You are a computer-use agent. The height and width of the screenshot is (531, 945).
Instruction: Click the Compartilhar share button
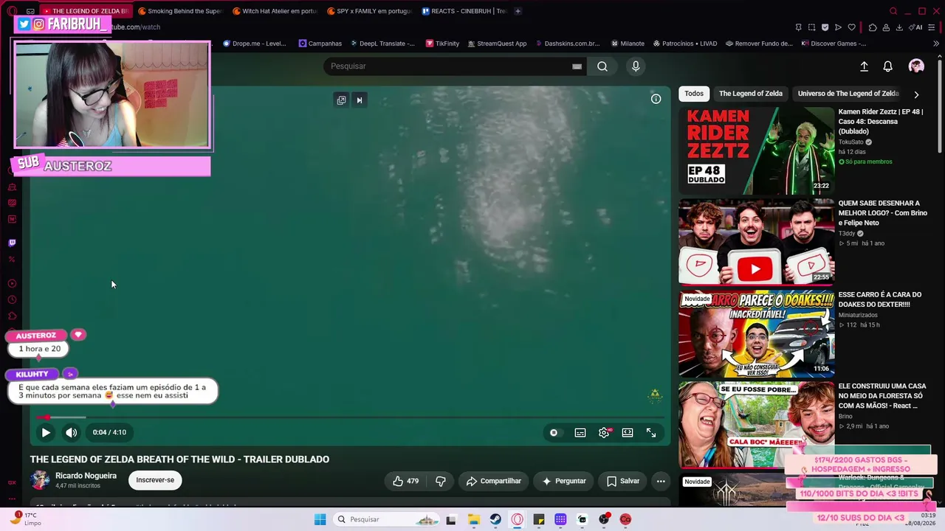coord(493,481)
